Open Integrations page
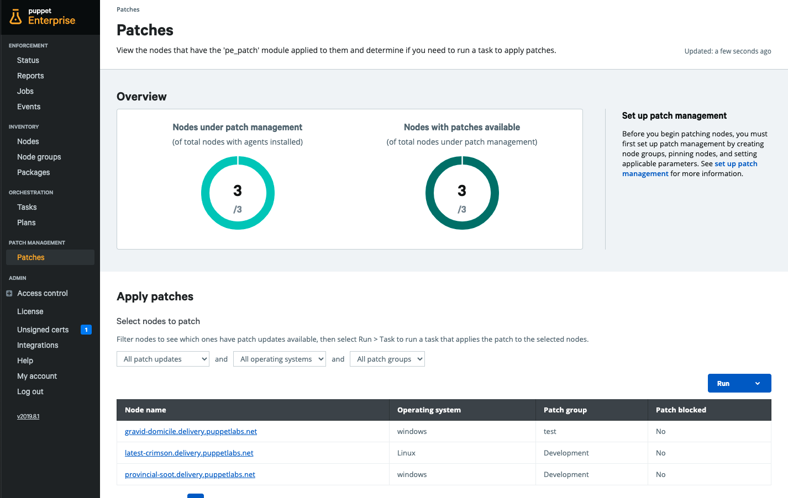The width and height of the screenshot is (788, 498). pyautogui.click(x=38, y=345)
